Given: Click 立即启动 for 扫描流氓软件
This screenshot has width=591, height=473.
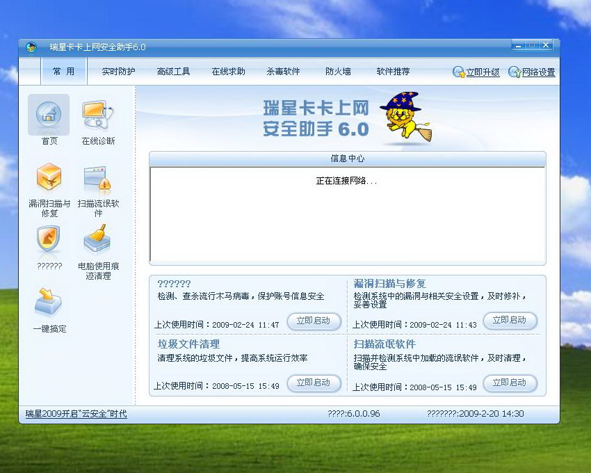Looking at the screenshot, I should click(510, 383).
